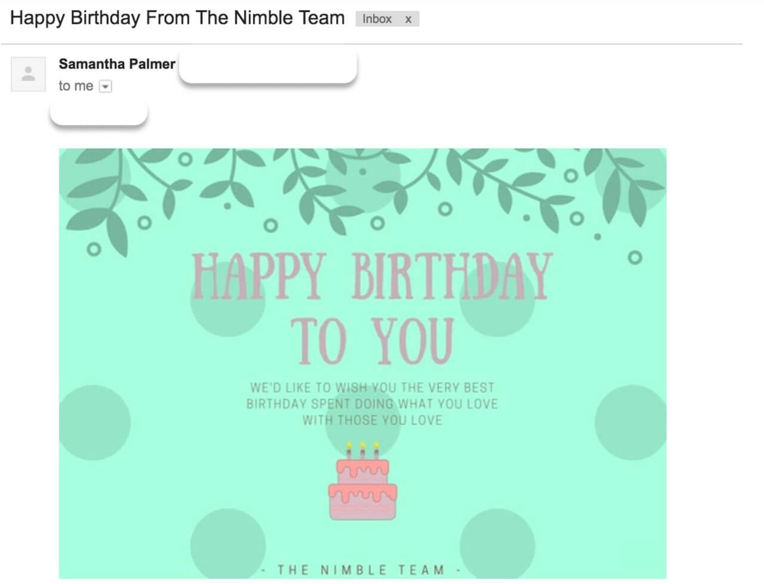Click the Inbox label tag
This screenshot has height=584, width=764.
click(x=377, y=19)
